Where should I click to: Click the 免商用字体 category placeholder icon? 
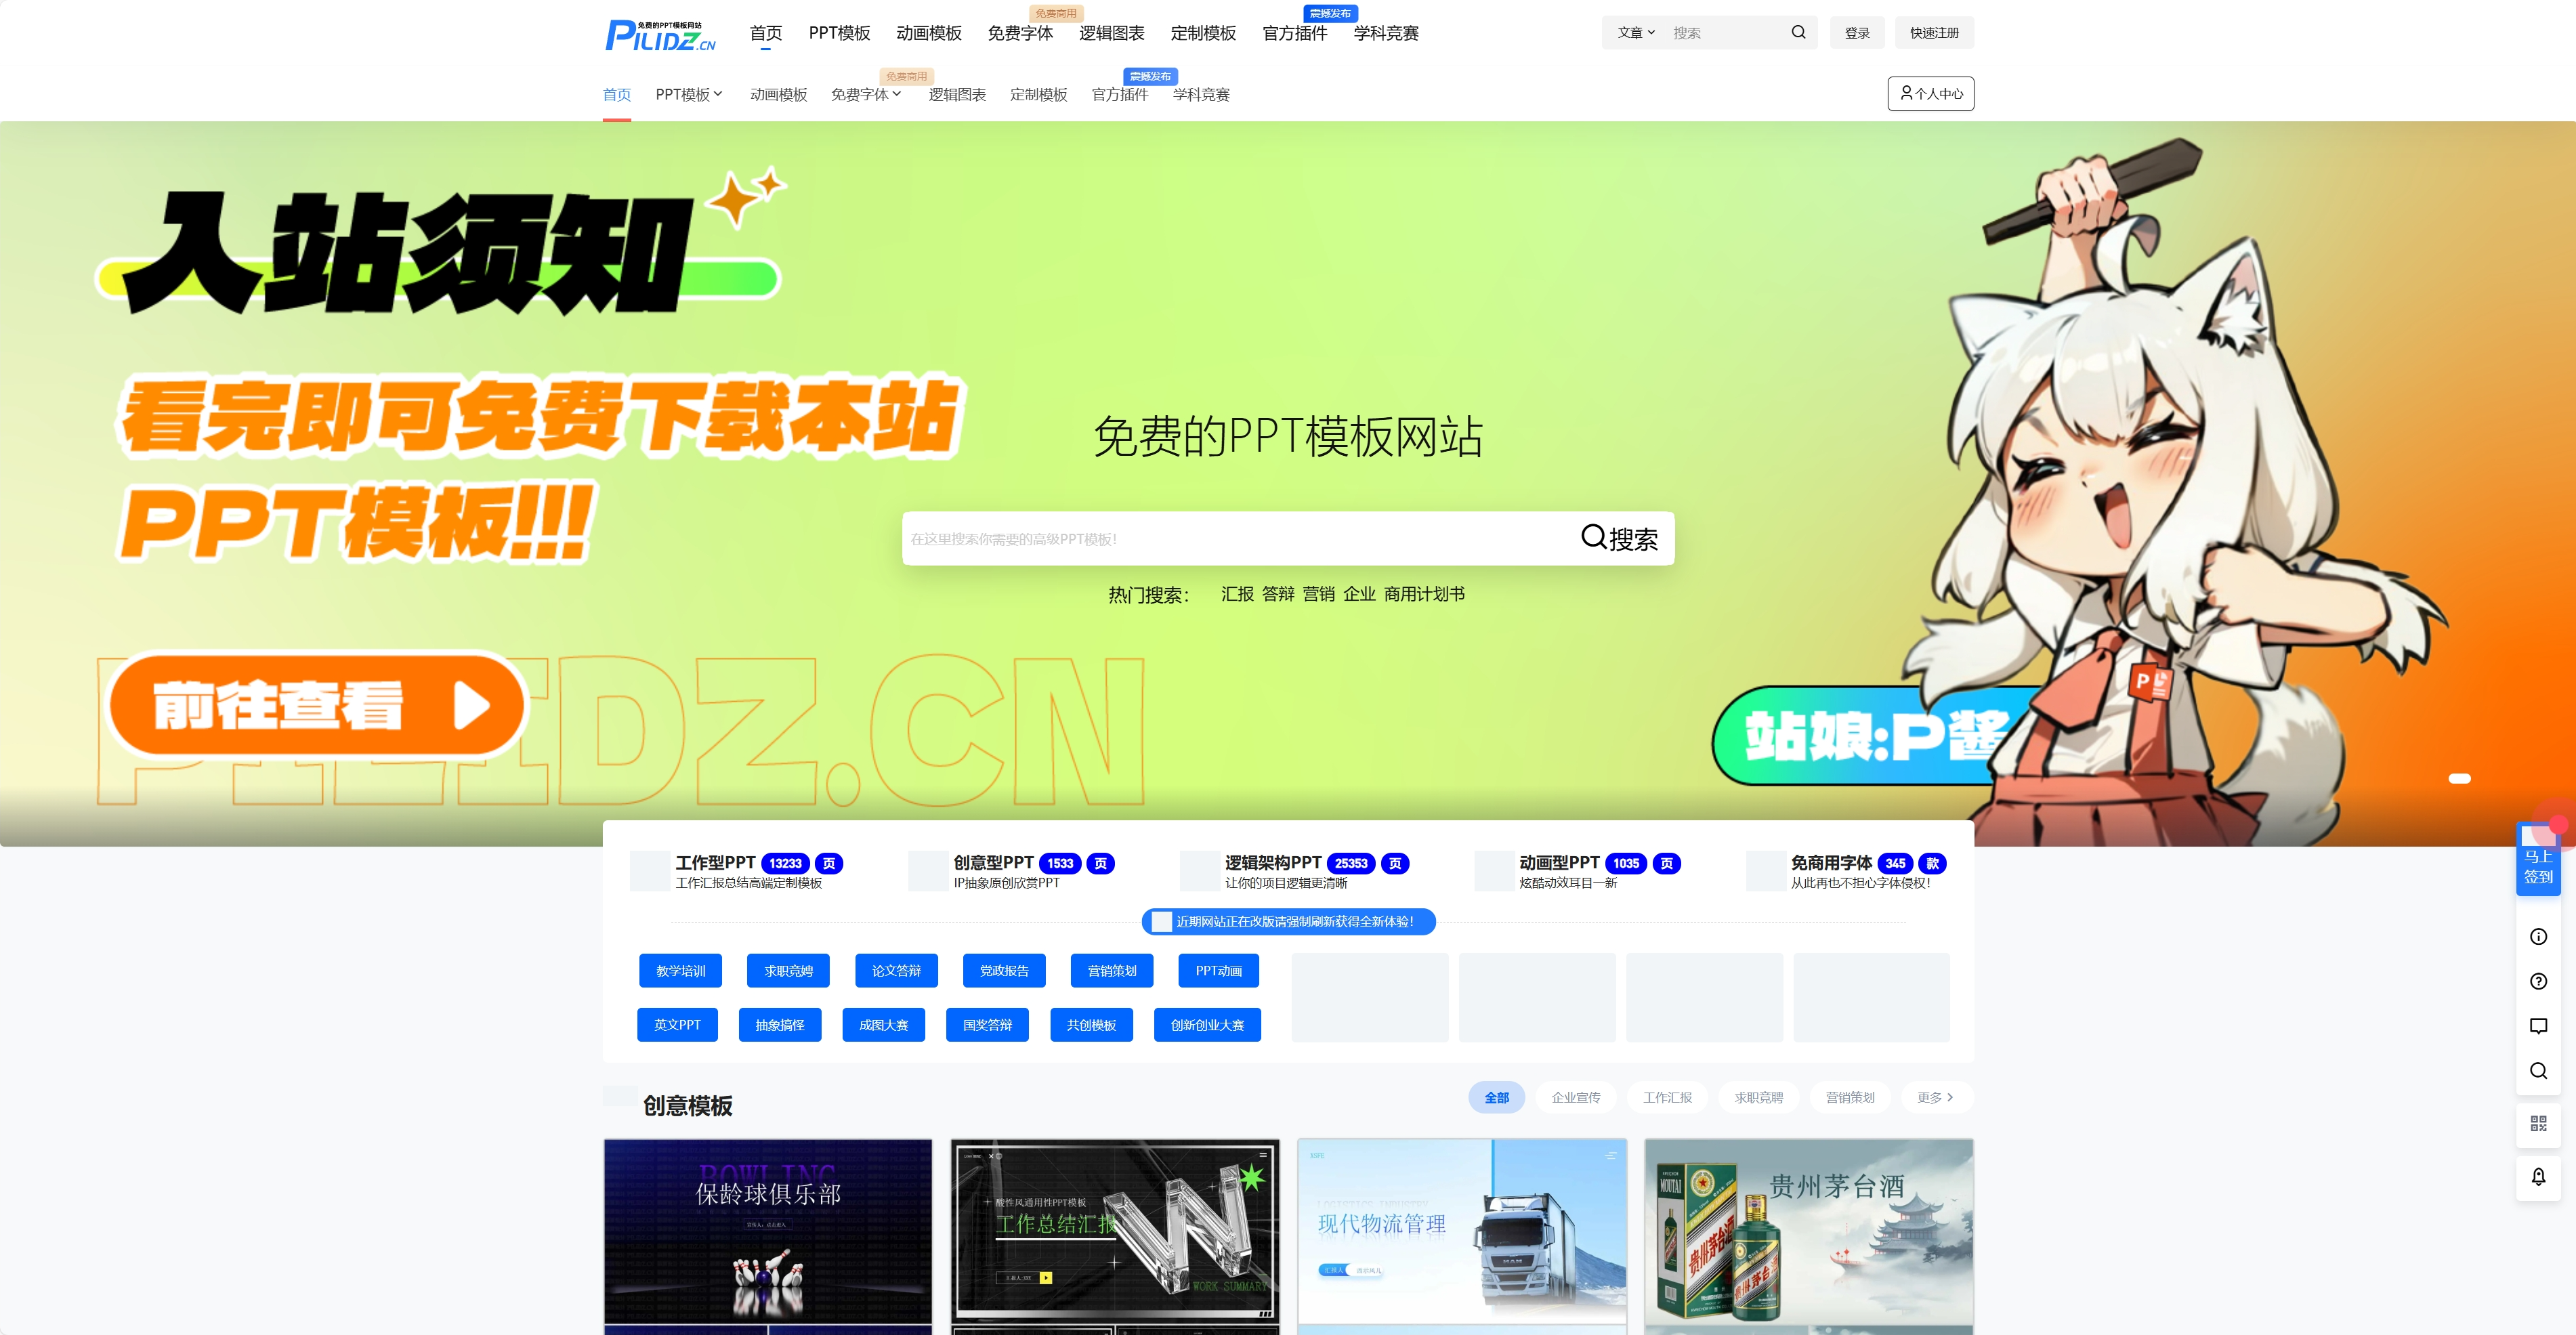[x=1766, y=871]
